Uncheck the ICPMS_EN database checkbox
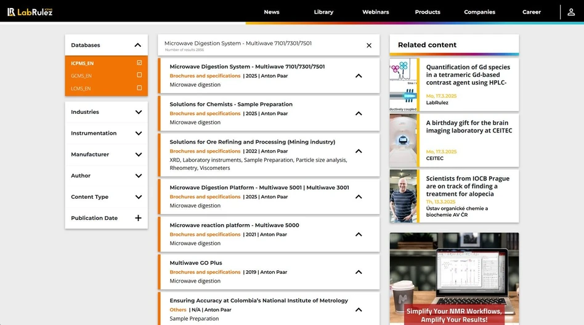 coord(139,63)
